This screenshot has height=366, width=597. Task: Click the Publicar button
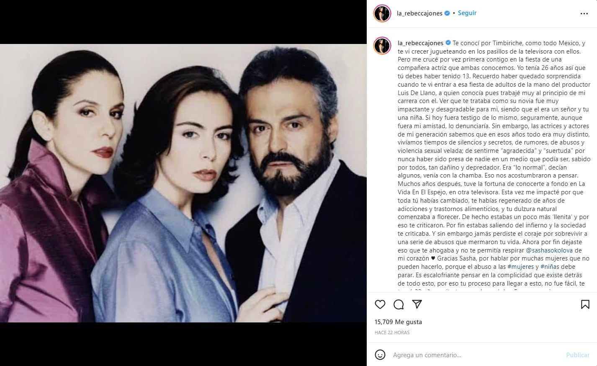pos(578,355)
